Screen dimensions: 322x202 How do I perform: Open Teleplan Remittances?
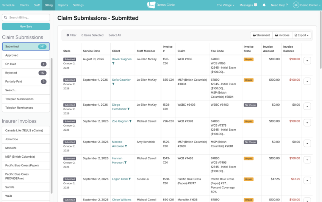pyautogui.click(x=26, y=108)
